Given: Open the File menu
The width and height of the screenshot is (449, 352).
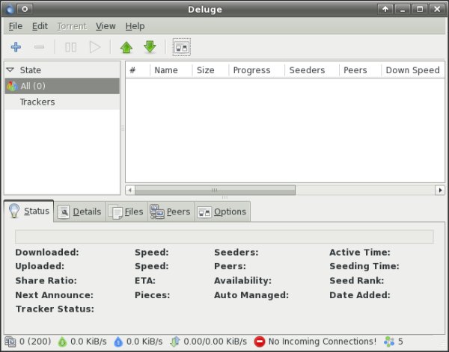Looking at the screenshot, I should click(16, 26).
